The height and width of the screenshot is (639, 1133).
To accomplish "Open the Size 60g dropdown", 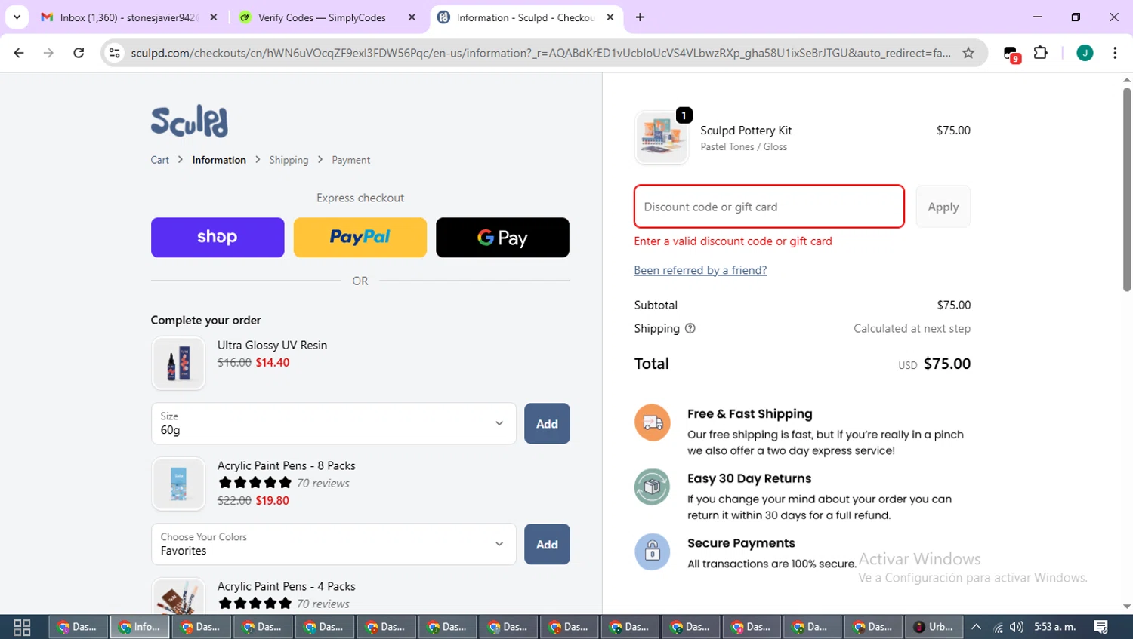I will 333,423.
